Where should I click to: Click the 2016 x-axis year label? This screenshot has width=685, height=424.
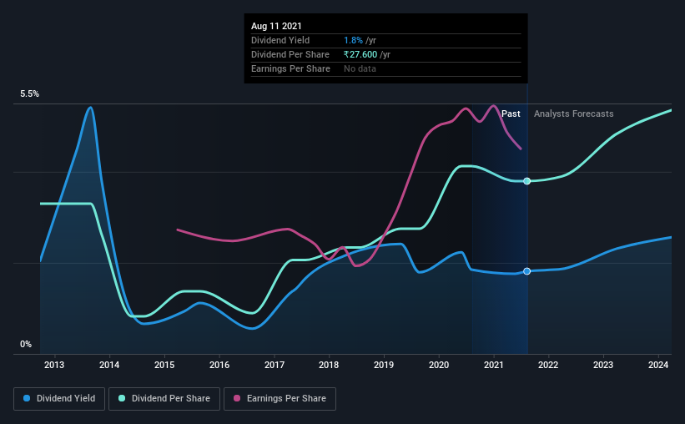(x=219, y=365)
